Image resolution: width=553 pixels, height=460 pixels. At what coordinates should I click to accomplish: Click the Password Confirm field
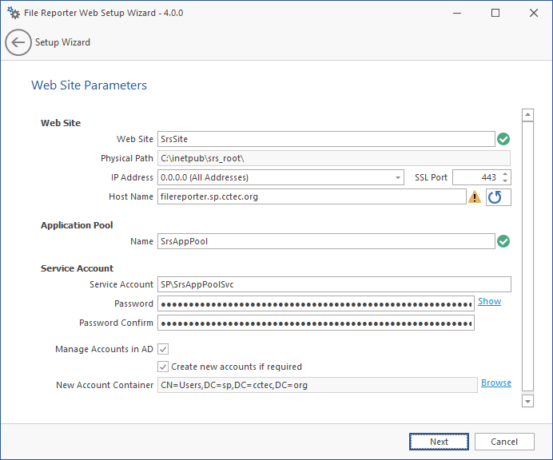click(x=316, y=323)
